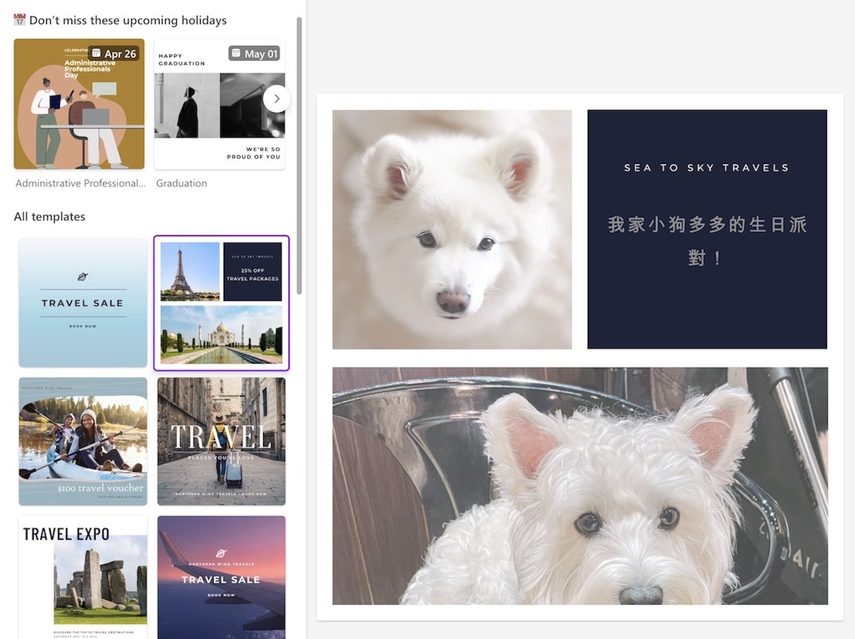Pick the Travel Expo Stonehenge template

83,577
